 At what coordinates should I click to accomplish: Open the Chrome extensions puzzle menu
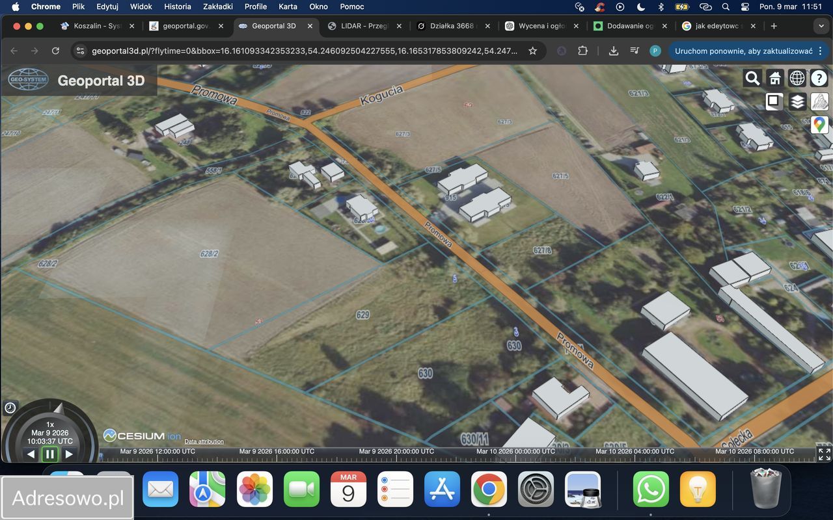pyautogui.click(x=582, y=51)
